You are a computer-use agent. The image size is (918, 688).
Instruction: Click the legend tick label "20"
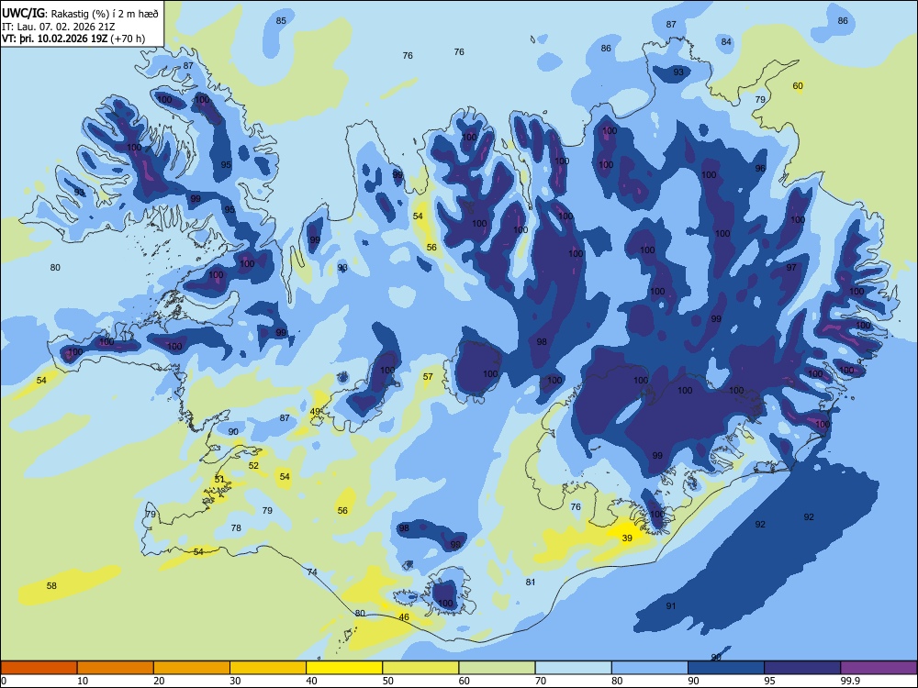(x=159, y=681)
